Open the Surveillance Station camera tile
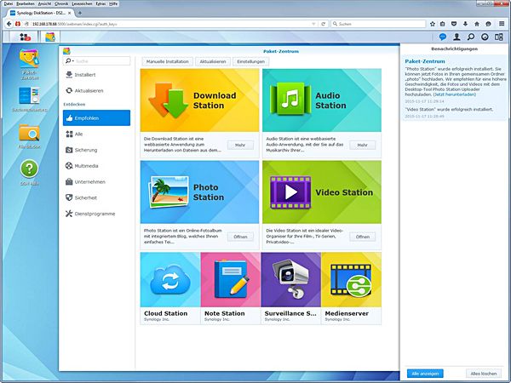The image size is (511, 383). [x=290, y=289]
